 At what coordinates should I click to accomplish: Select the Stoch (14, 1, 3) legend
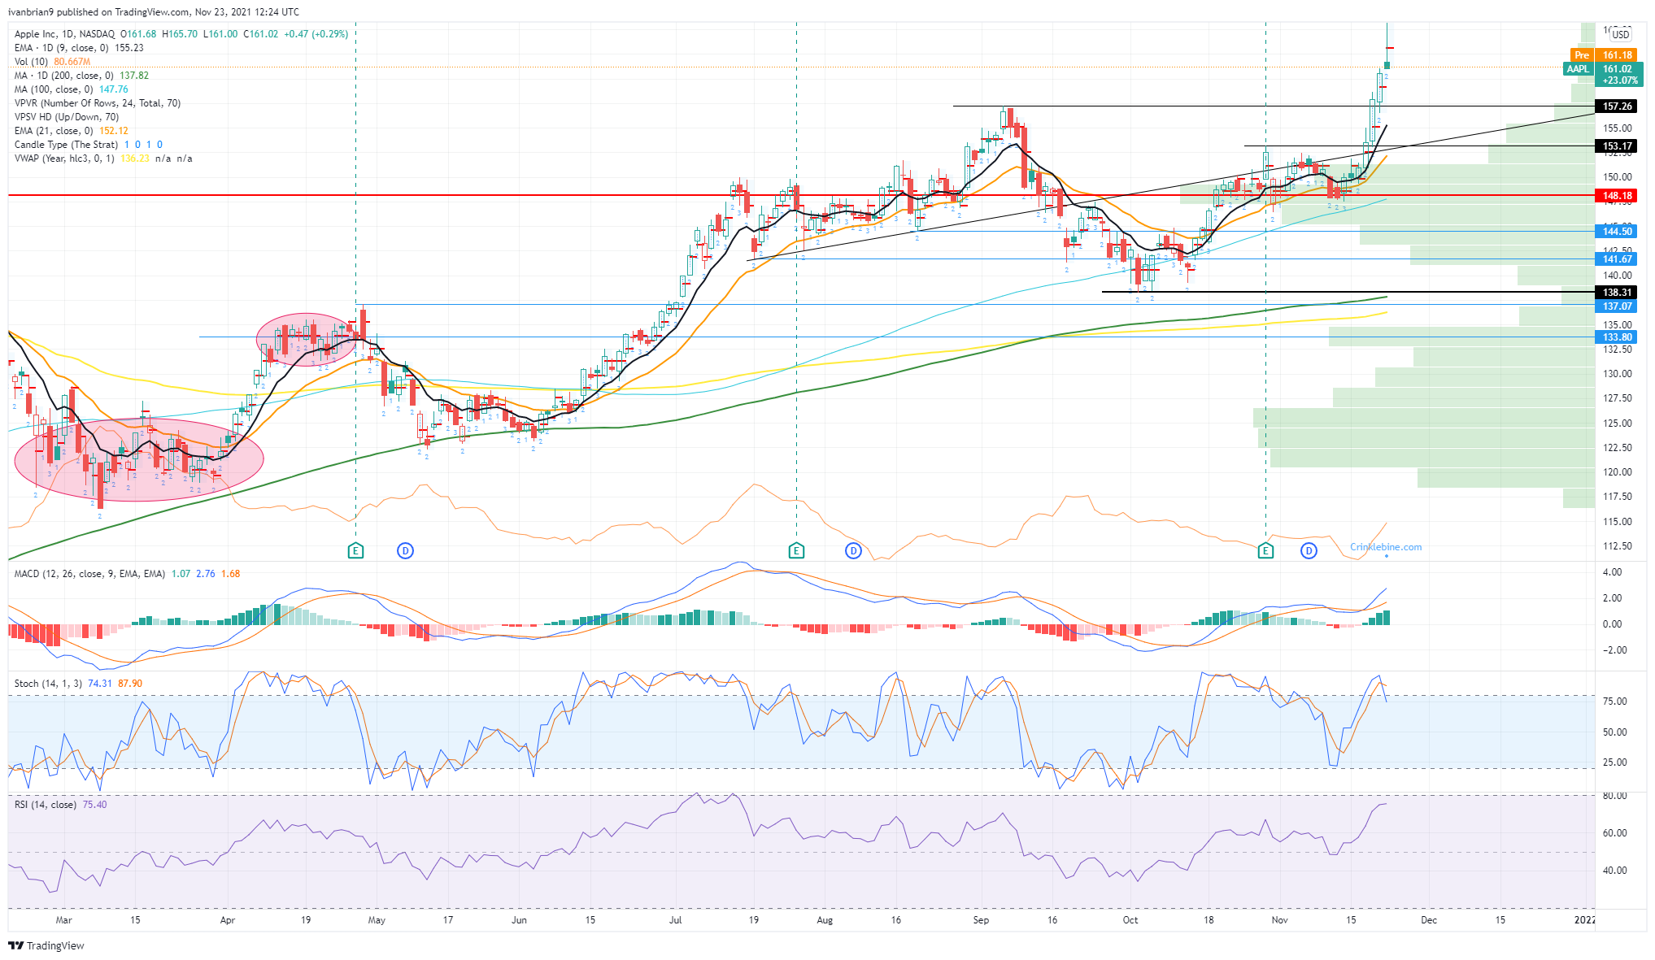48,684
